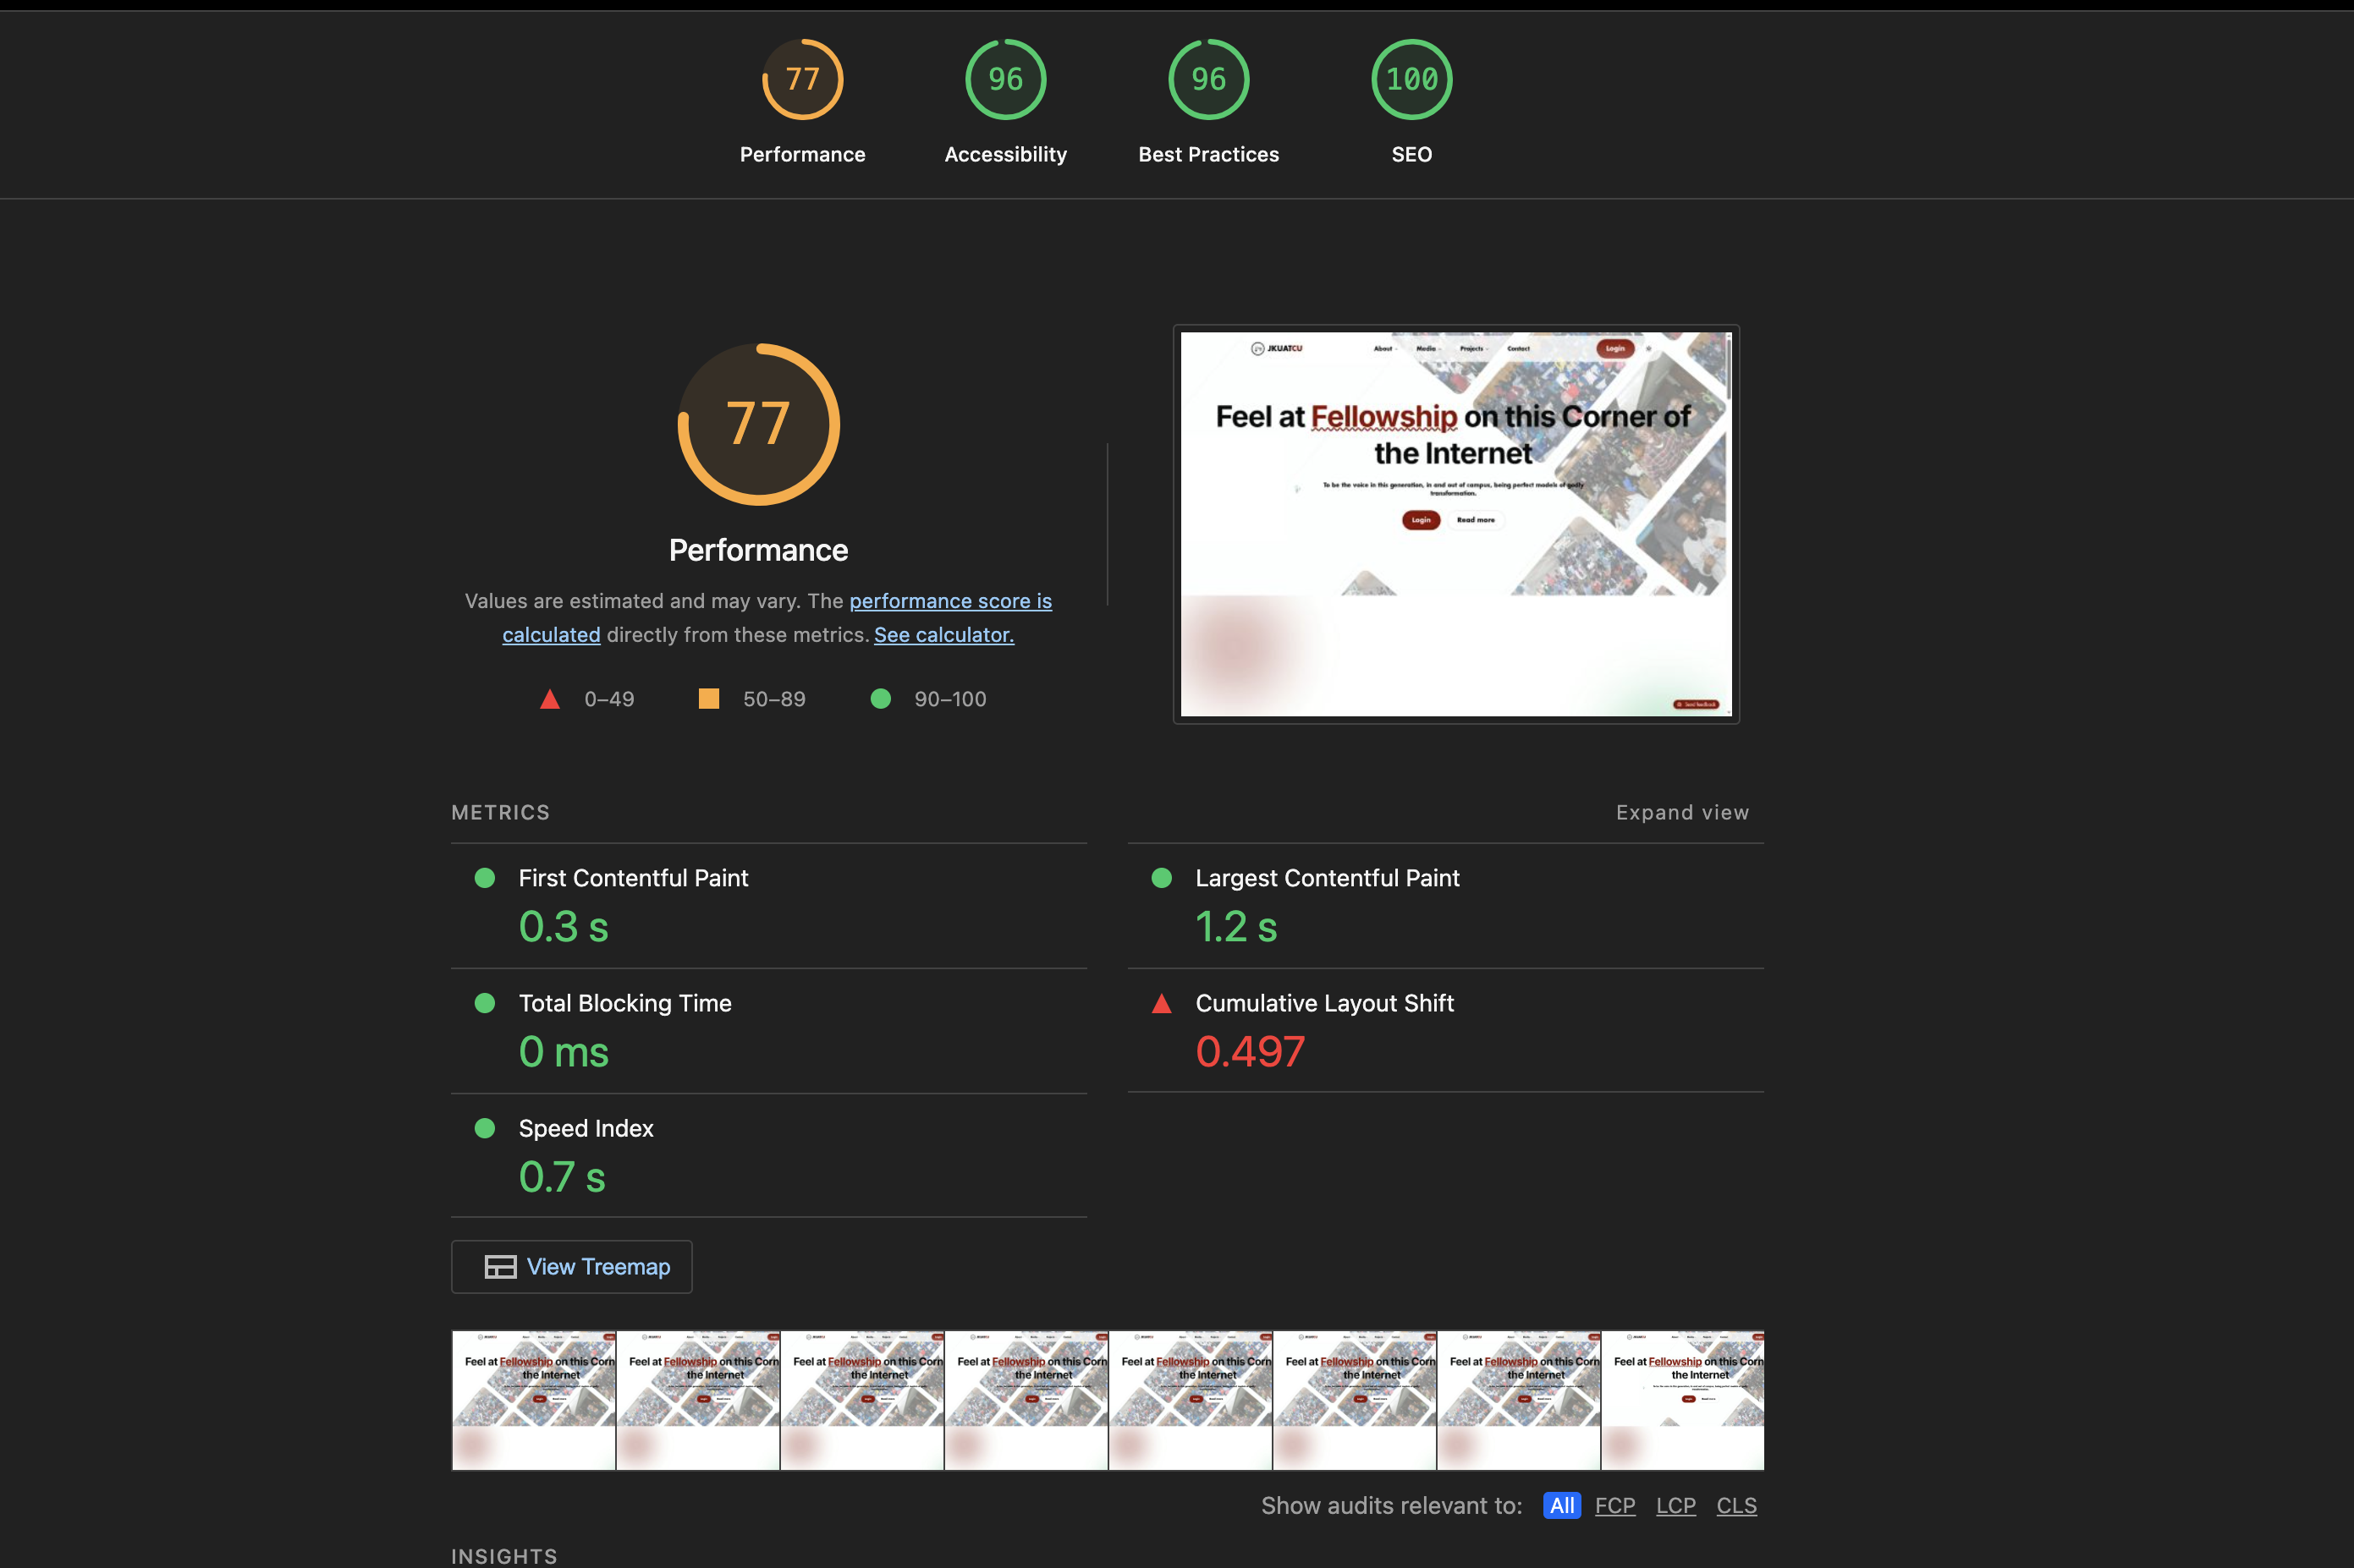Click the large 77 Performance gauge
Image resolution: width=2354 pixels, height=1568 pixels.
point(758,424)
